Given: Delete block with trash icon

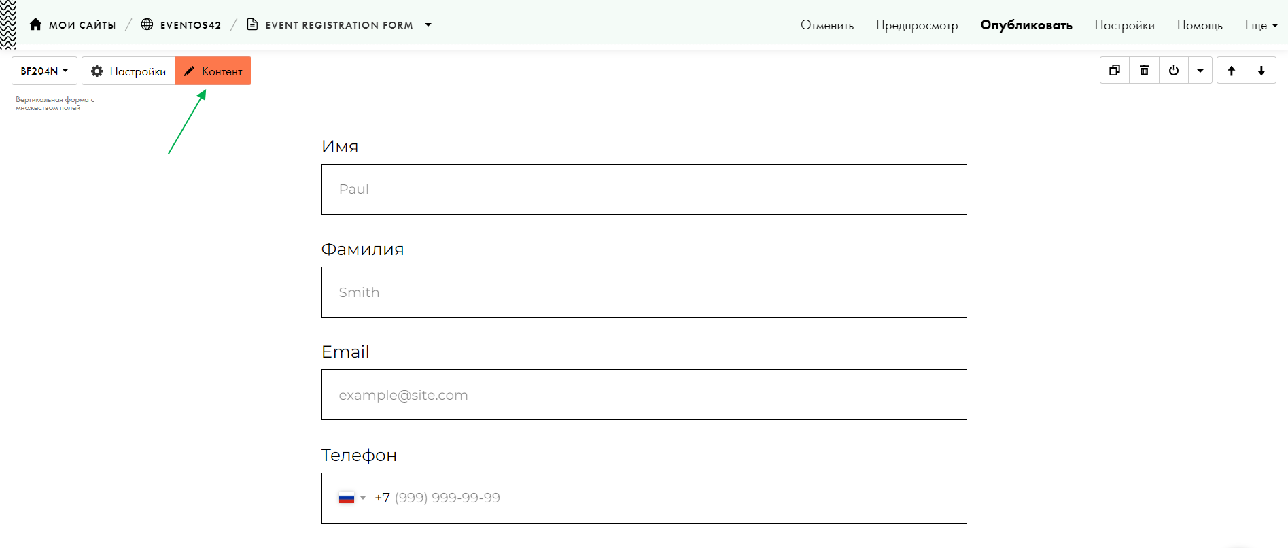Looking at the screenshot, I should point(1145,71).
